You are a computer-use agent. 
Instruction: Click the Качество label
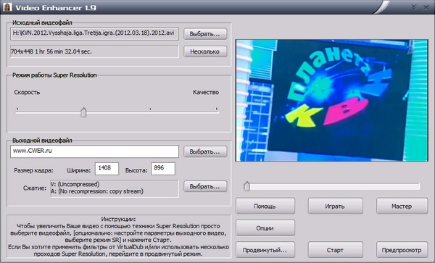(206, 92)
